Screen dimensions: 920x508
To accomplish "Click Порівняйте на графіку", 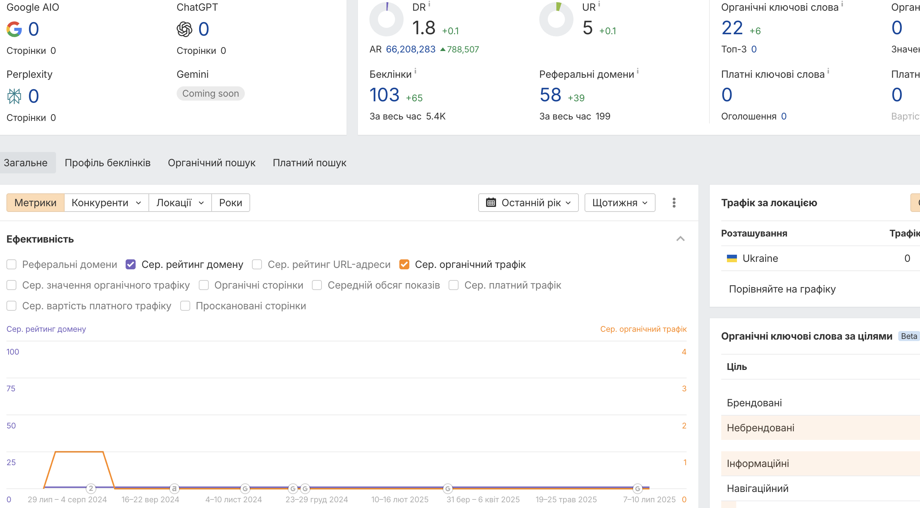I will coord(782,289).
